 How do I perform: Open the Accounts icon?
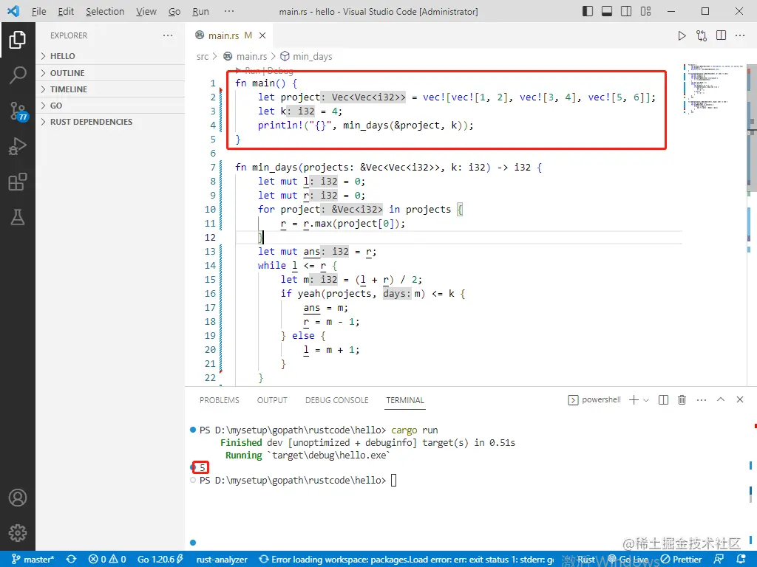(x=18, y=497)
